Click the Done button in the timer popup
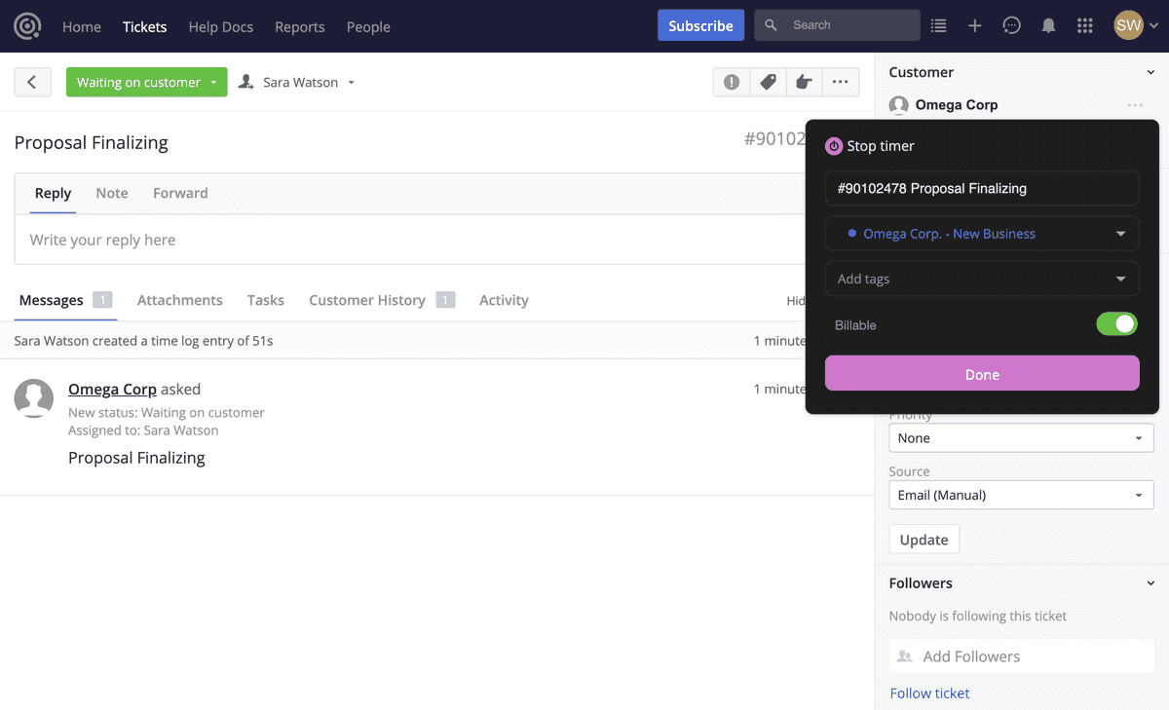This screenshot has width=1169, height=710. coord(981,373)
